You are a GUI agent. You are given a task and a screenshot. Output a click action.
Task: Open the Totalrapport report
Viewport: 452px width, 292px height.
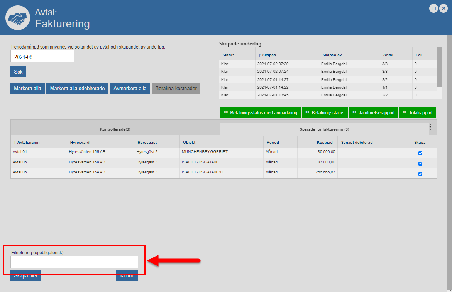(417, 113)
